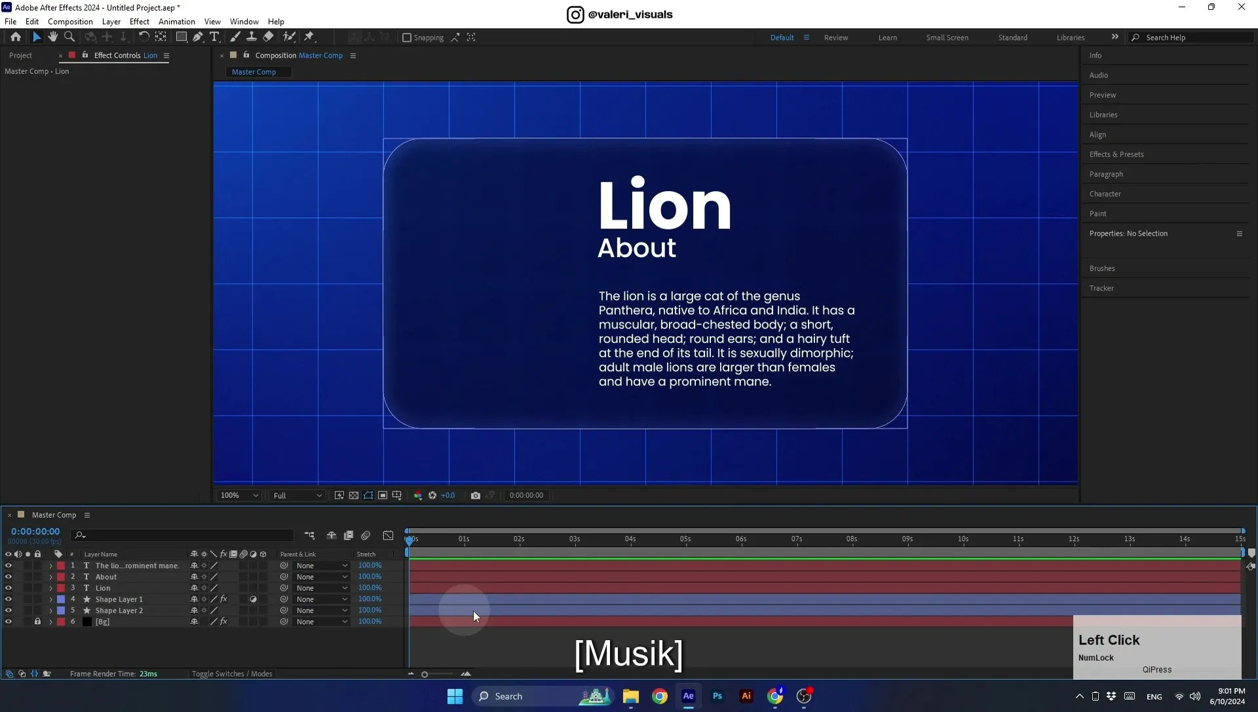
Task: Toggle visibility of Shape Layer 1
Action: point(8,599)
